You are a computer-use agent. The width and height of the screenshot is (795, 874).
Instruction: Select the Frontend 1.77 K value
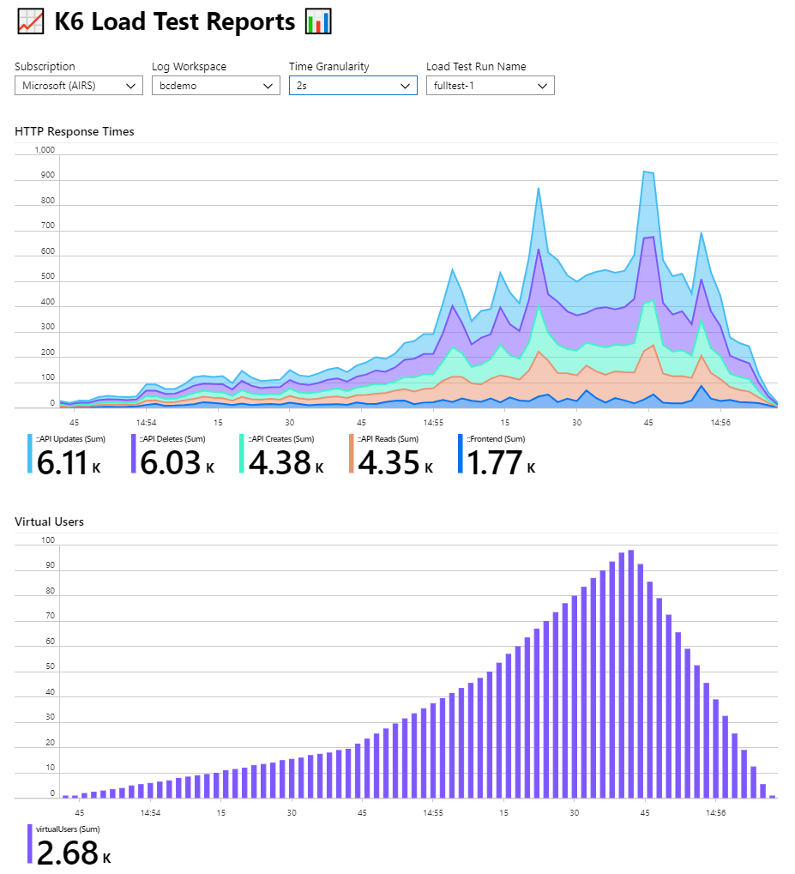click(500, 463)
